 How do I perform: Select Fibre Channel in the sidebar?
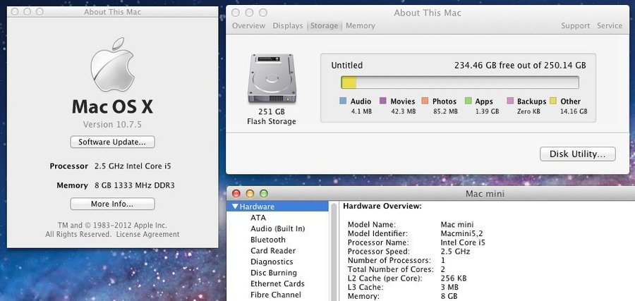click(x=276, y=295)
